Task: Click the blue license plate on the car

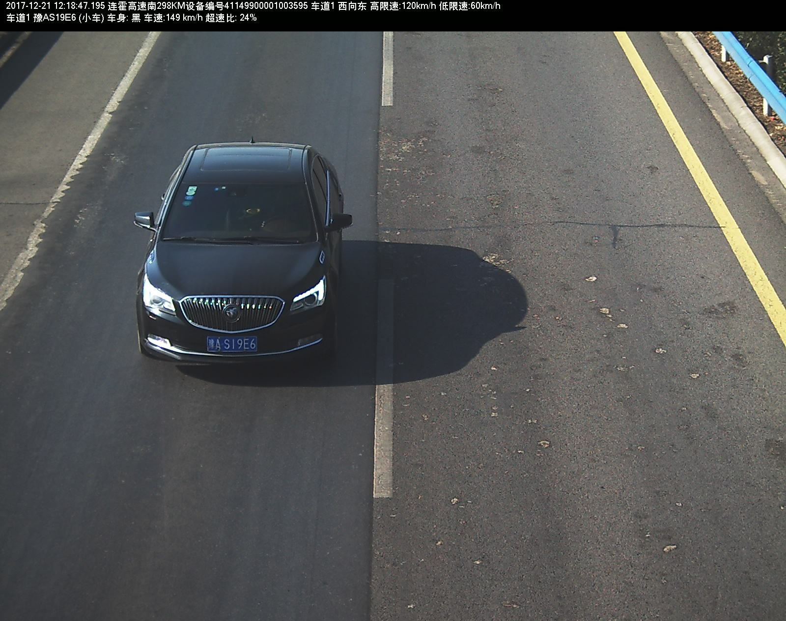Action: [232, 344]
